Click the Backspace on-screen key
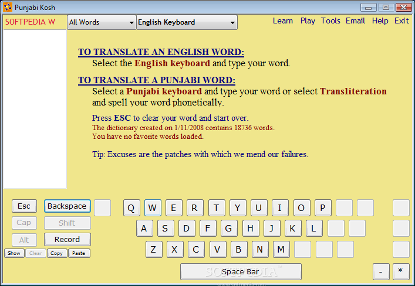Image resolution: width=415 pixels, height=286 pixels. (68, 206)
